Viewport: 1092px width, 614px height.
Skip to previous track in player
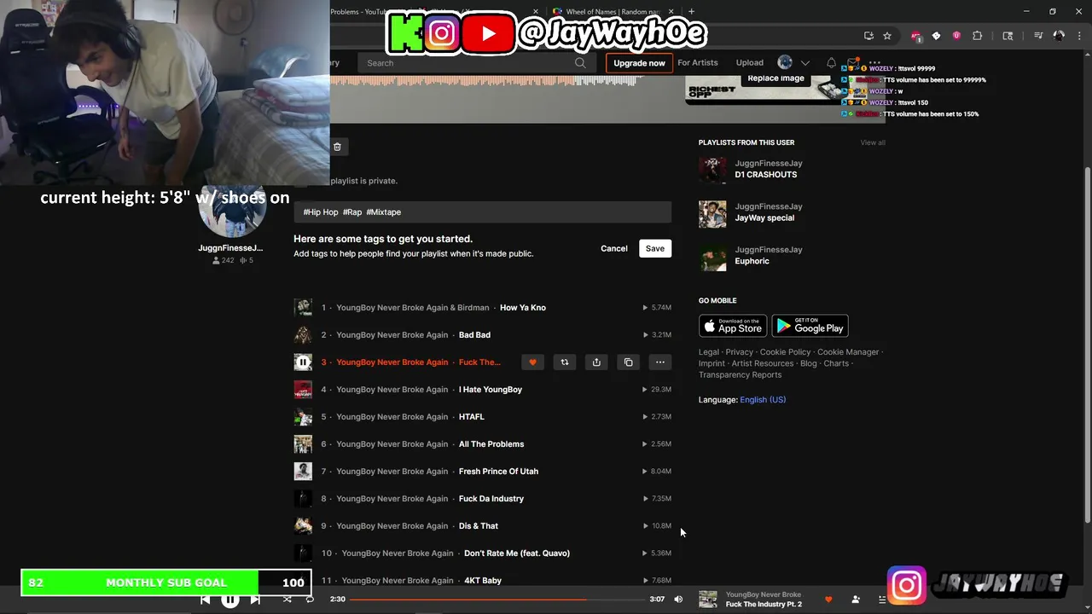tap(205, 600)
